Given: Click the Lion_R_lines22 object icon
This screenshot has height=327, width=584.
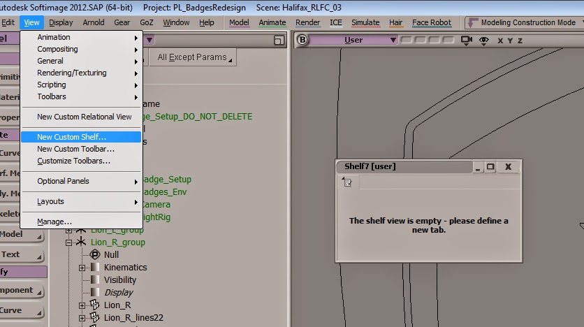Looking at the screenshot, I should (95, 317).
